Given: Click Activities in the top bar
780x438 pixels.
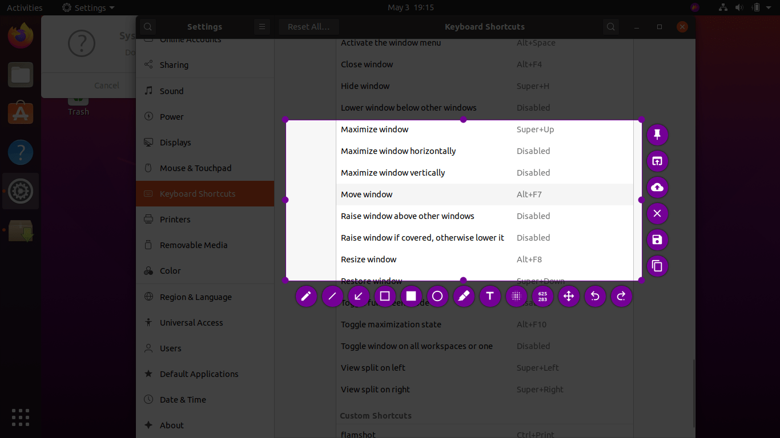Looking at the screenshot, I should coord(24,7).
